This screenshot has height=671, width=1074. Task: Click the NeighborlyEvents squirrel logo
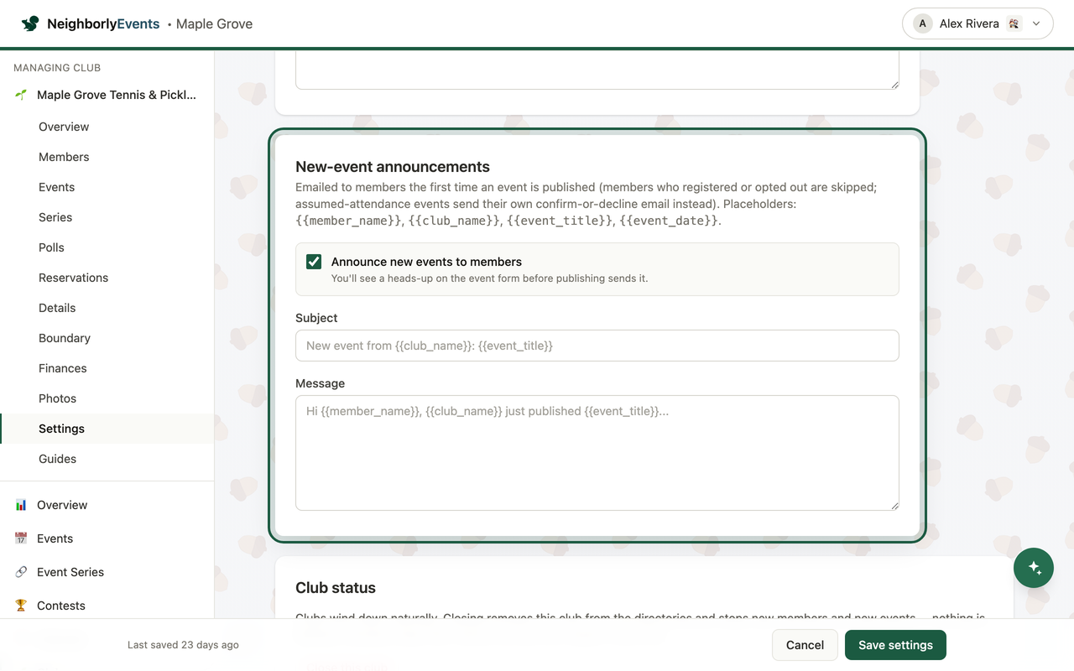30,23
